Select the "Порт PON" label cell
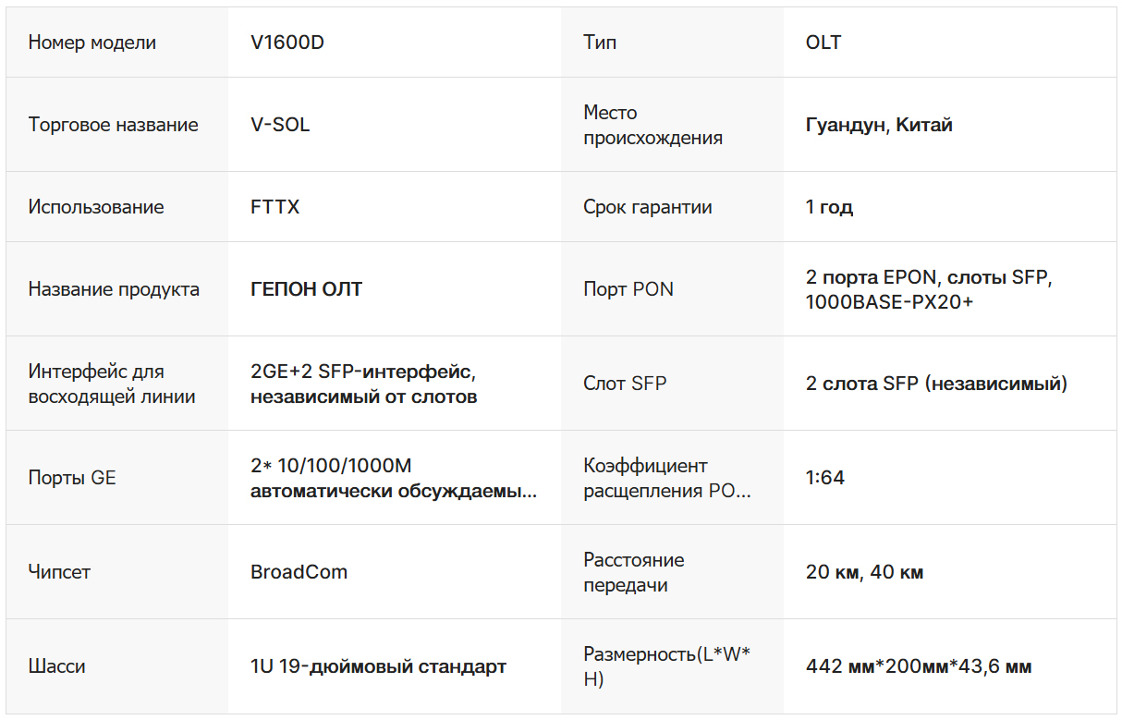This screenshot has height=720, width=1122. [628, 289]
